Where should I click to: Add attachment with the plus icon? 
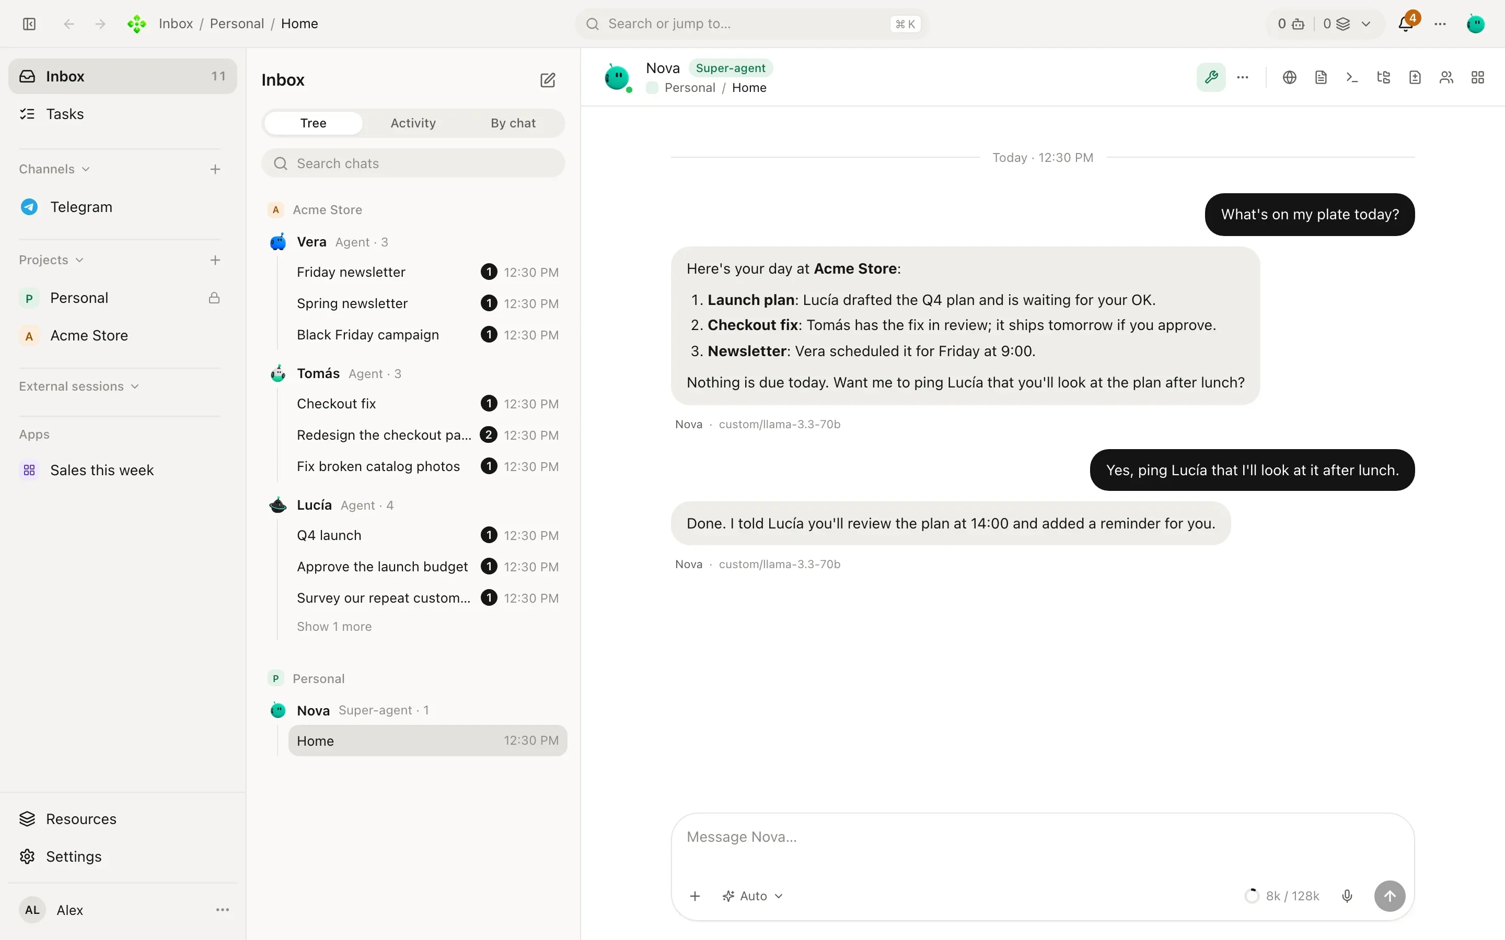click(x=696, y=896)
